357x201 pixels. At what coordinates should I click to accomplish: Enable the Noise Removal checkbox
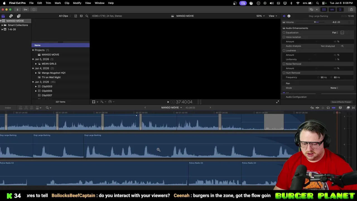[284, 64]
